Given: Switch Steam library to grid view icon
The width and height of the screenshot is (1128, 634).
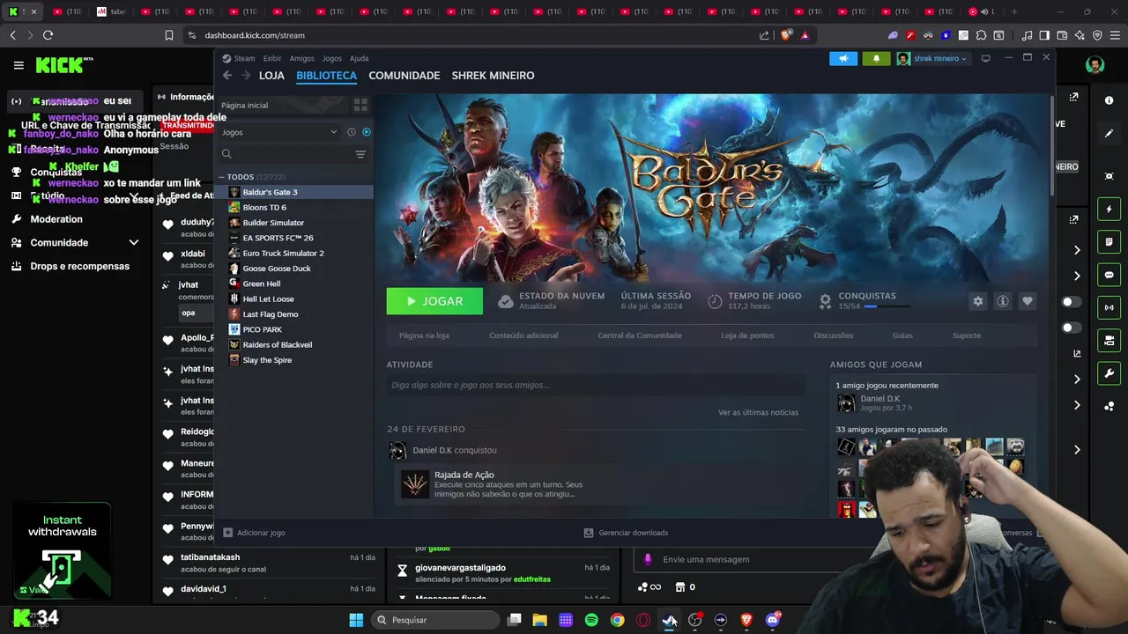Looking at the screenshot, I should (360, 105).
